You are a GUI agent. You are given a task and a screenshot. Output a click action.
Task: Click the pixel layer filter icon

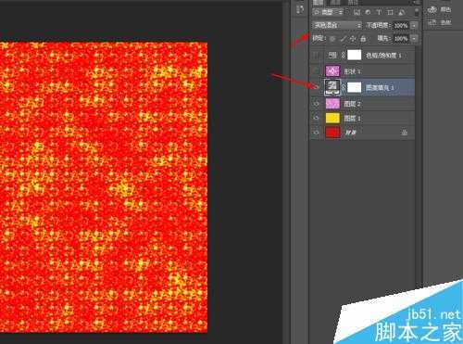coord(357,12)
